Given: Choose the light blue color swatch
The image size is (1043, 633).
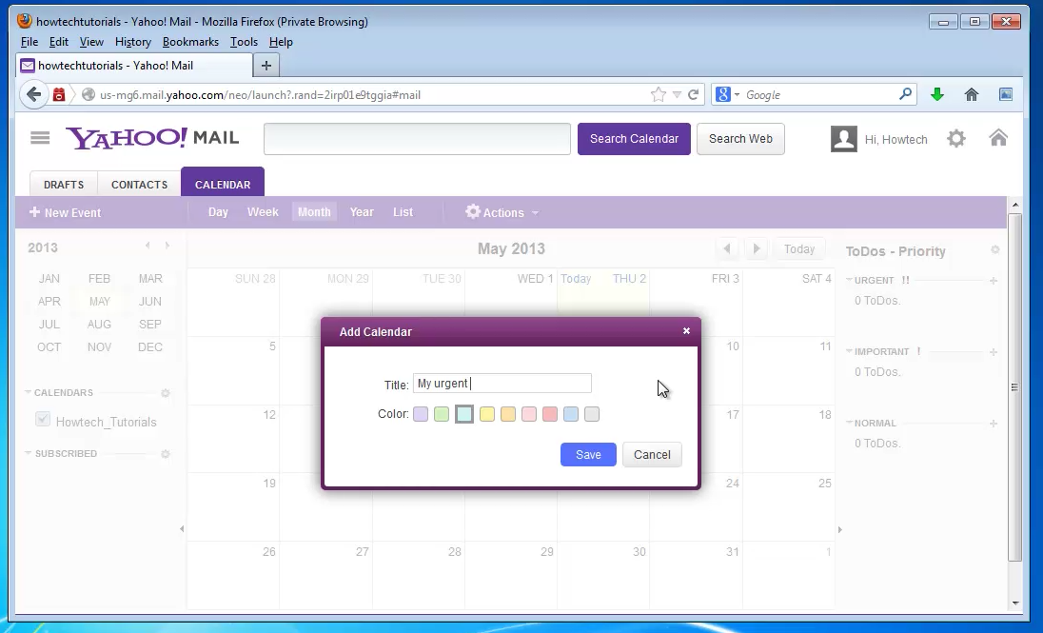Looking at the screenshot, I should [x=571, y=414].
